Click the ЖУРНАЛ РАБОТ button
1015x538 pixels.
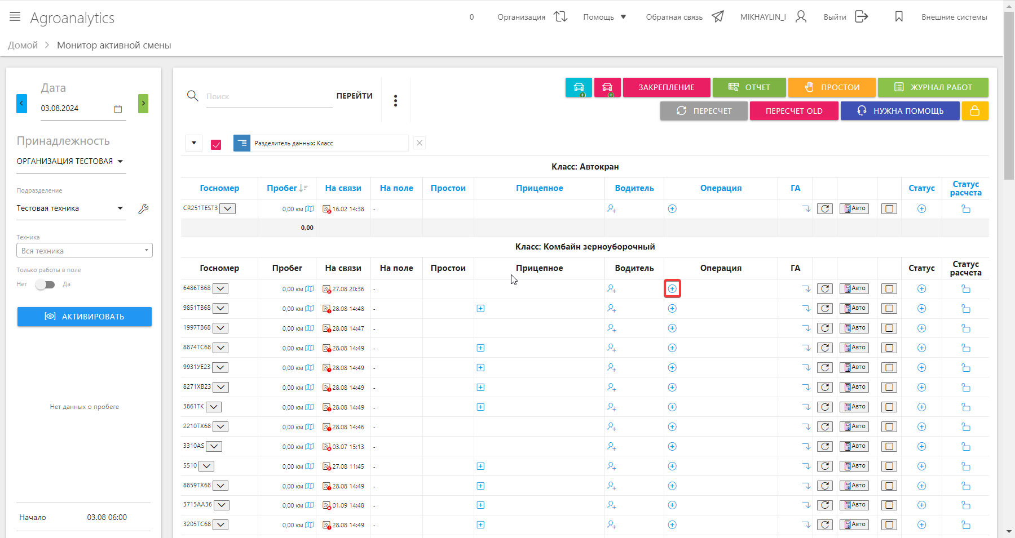pos(933,87)
